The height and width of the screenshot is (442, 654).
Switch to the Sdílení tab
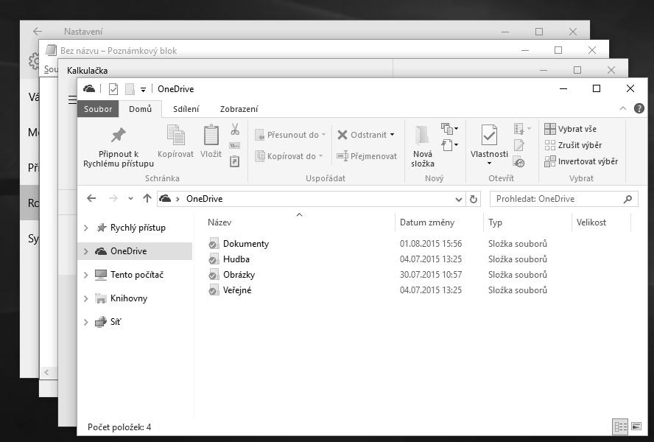tap(186, 109)
